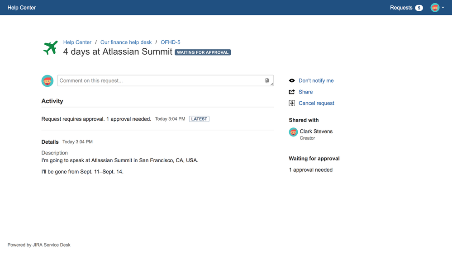This screenshot has width=452, height=254.
Task: Click the WAITING FOR APPROVAL status badge
Action: pyautogui.click(x=203, y=52)
